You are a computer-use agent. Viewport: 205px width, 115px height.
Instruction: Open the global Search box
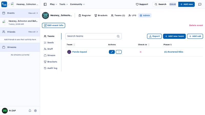point(165,4)
